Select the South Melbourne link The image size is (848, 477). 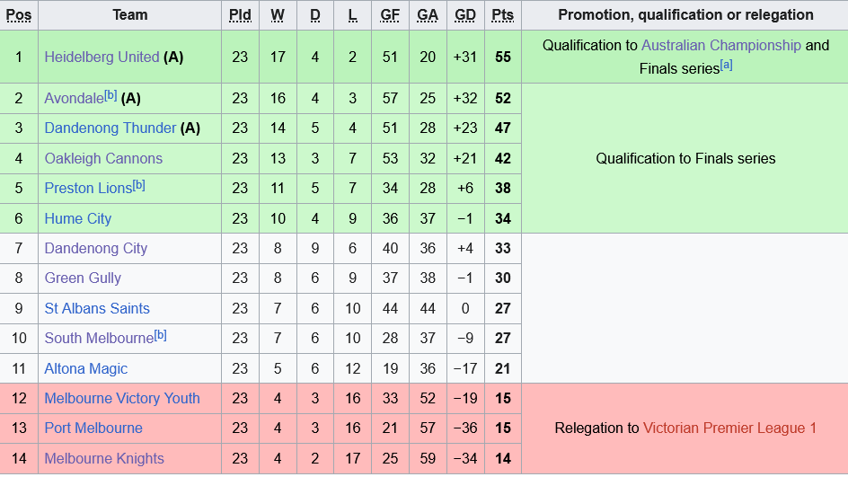point(99,339)
